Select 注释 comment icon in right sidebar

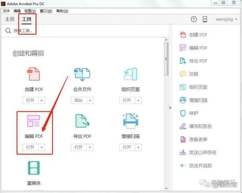coord(183,74)
